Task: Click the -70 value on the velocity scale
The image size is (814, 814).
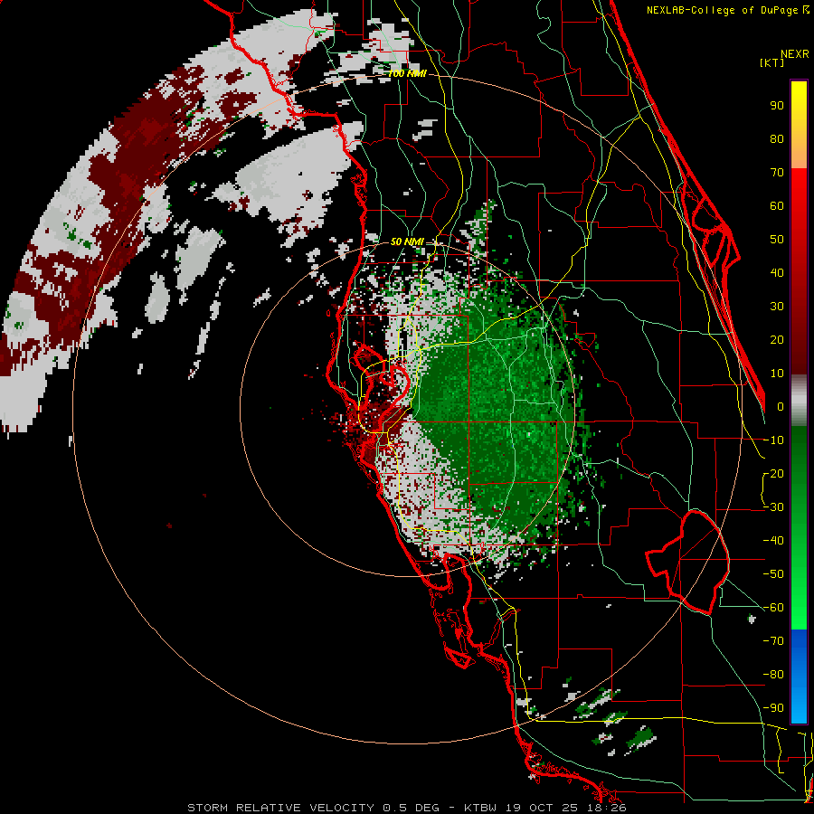Action: click(773, 641)
